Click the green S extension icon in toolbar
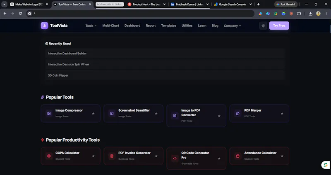This screenshot has width=331, height=175. (x=276, y=14)
